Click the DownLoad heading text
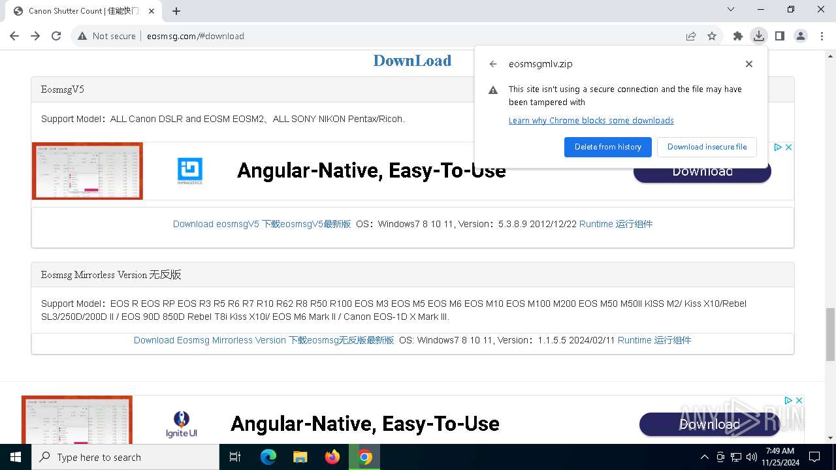Screen dimensions: 836x470 click(x=412, y=61)
